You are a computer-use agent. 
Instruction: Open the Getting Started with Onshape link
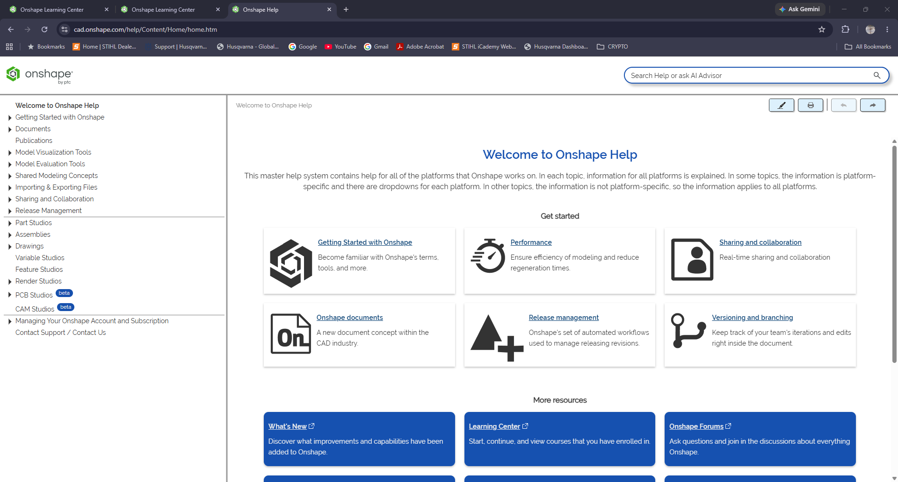click(x=365, y=242)
